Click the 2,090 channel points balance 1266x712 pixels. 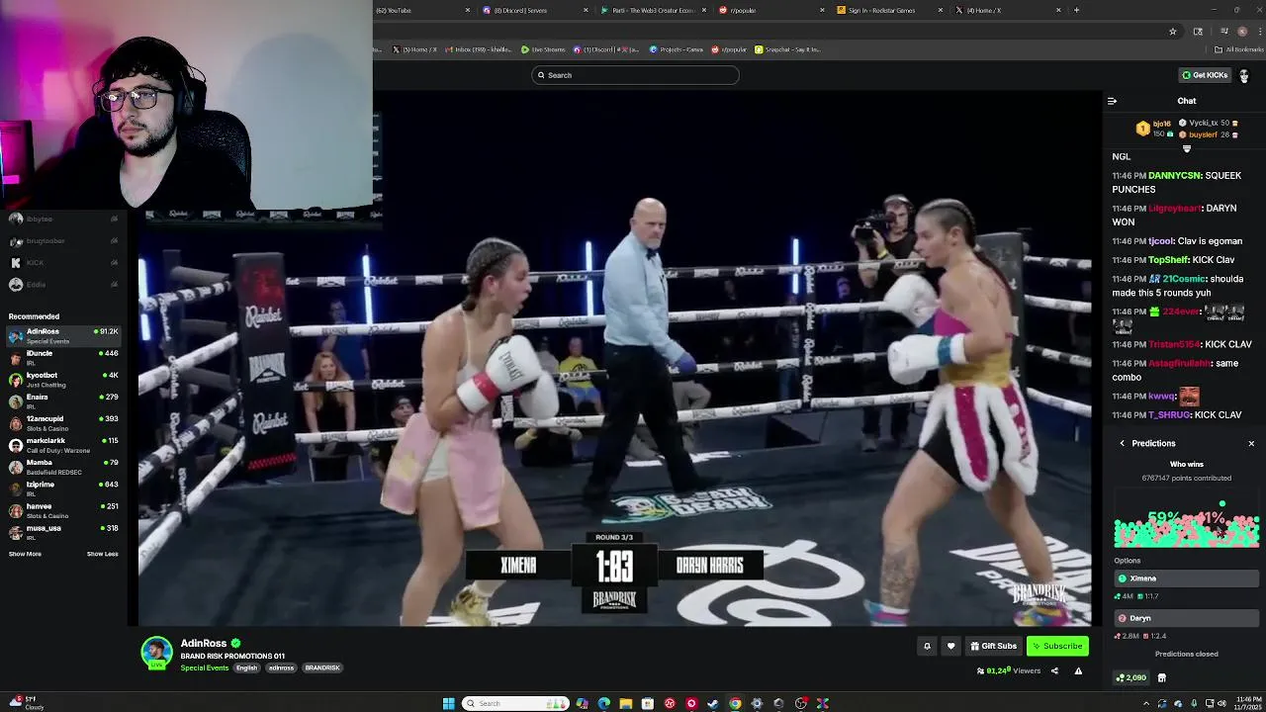[x=1130, y=678]
